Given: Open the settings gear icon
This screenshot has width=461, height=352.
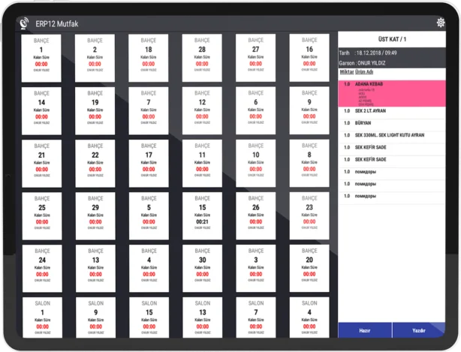Looking at the screenshot, I should [440, 23].
